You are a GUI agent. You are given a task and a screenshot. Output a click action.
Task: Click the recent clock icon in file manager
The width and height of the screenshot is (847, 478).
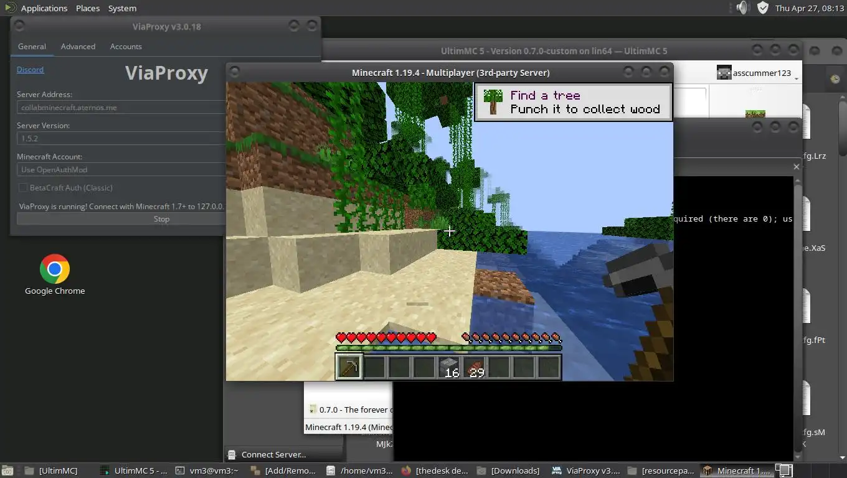coord(835,79)
